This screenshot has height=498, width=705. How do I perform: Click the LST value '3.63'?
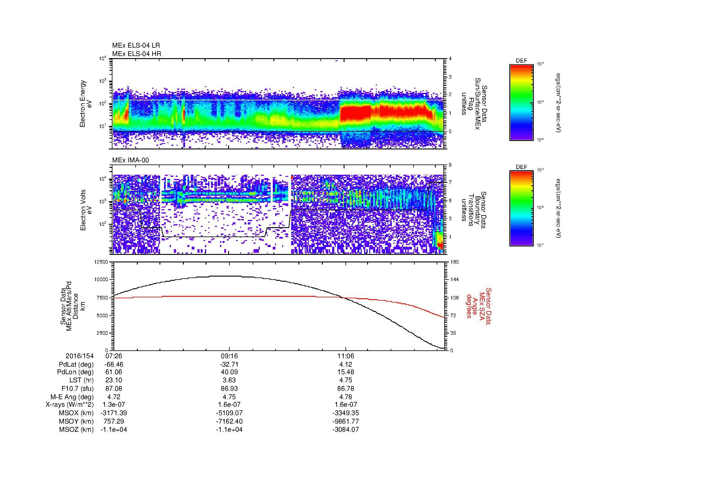[x=229, y=381]
